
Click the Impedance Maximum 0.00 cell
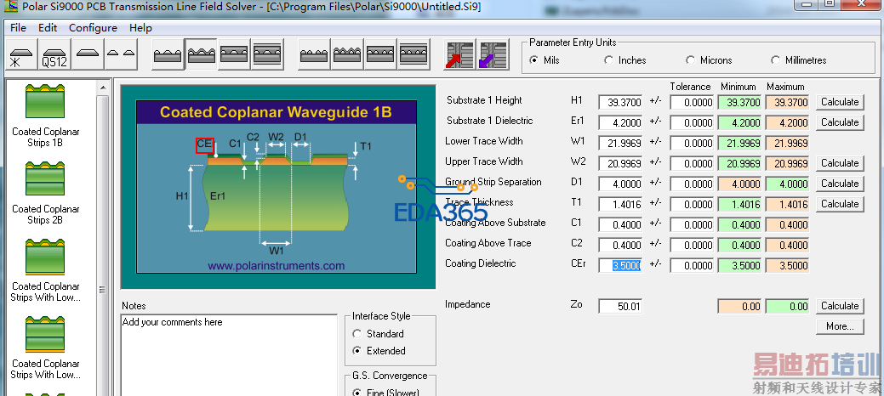[787, 307]
